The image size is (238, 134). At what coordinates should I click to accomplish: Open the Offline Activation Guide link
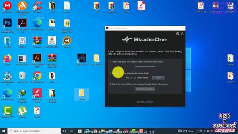click(x=145, y=67)
